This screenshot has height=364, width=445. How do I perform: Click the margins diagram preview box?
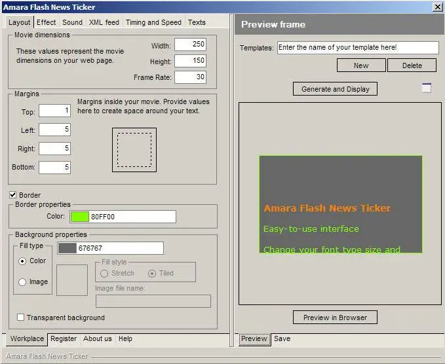[x=134, y=150]
